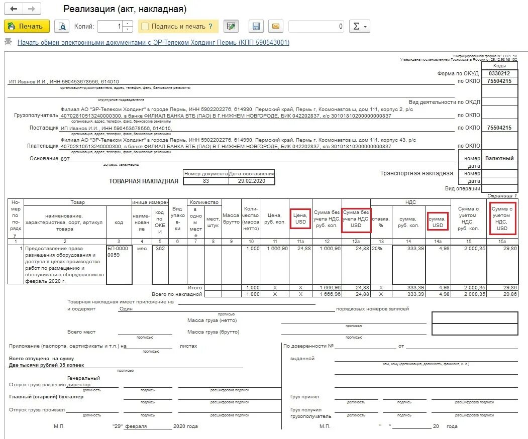Enable the Подпись и печать checkbox
The width and height of the screenshot is (528, 439).
[145, 26]
